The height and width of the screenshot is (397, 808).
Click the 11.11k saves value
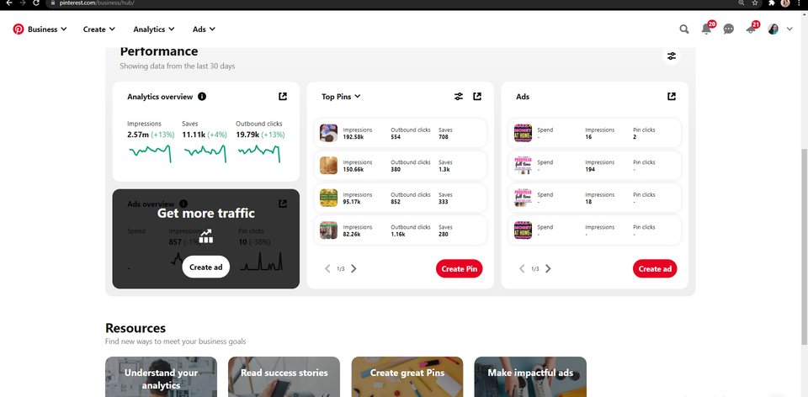tap(194, 135)
